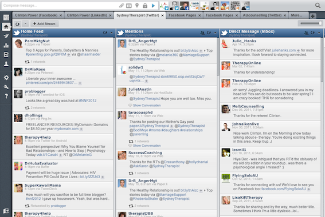Open the Publisher paper plane icon in sidebar
The height and width of the screenshot is (217, 325).
(6, 36)
